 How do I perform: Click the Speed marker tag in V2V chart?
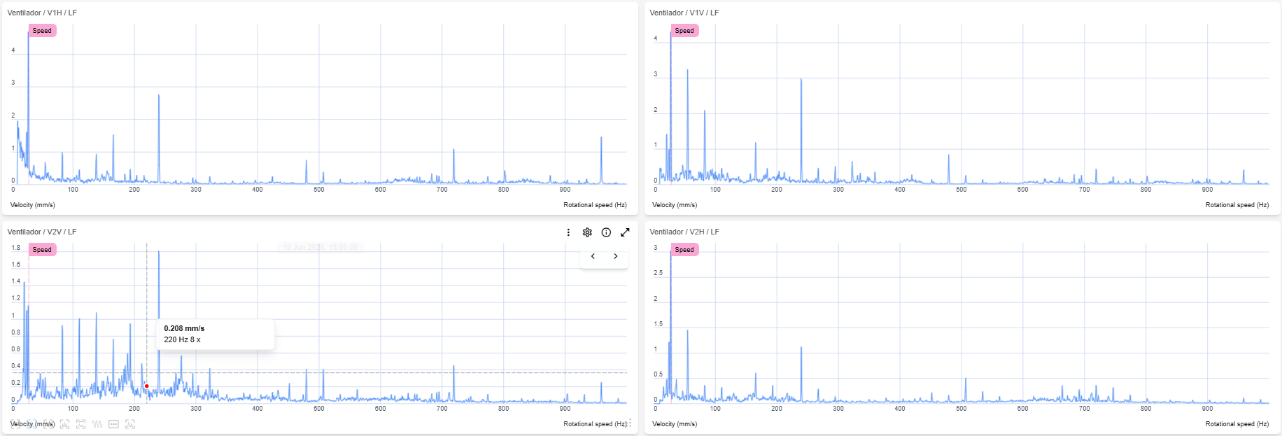tap(42, 250)
